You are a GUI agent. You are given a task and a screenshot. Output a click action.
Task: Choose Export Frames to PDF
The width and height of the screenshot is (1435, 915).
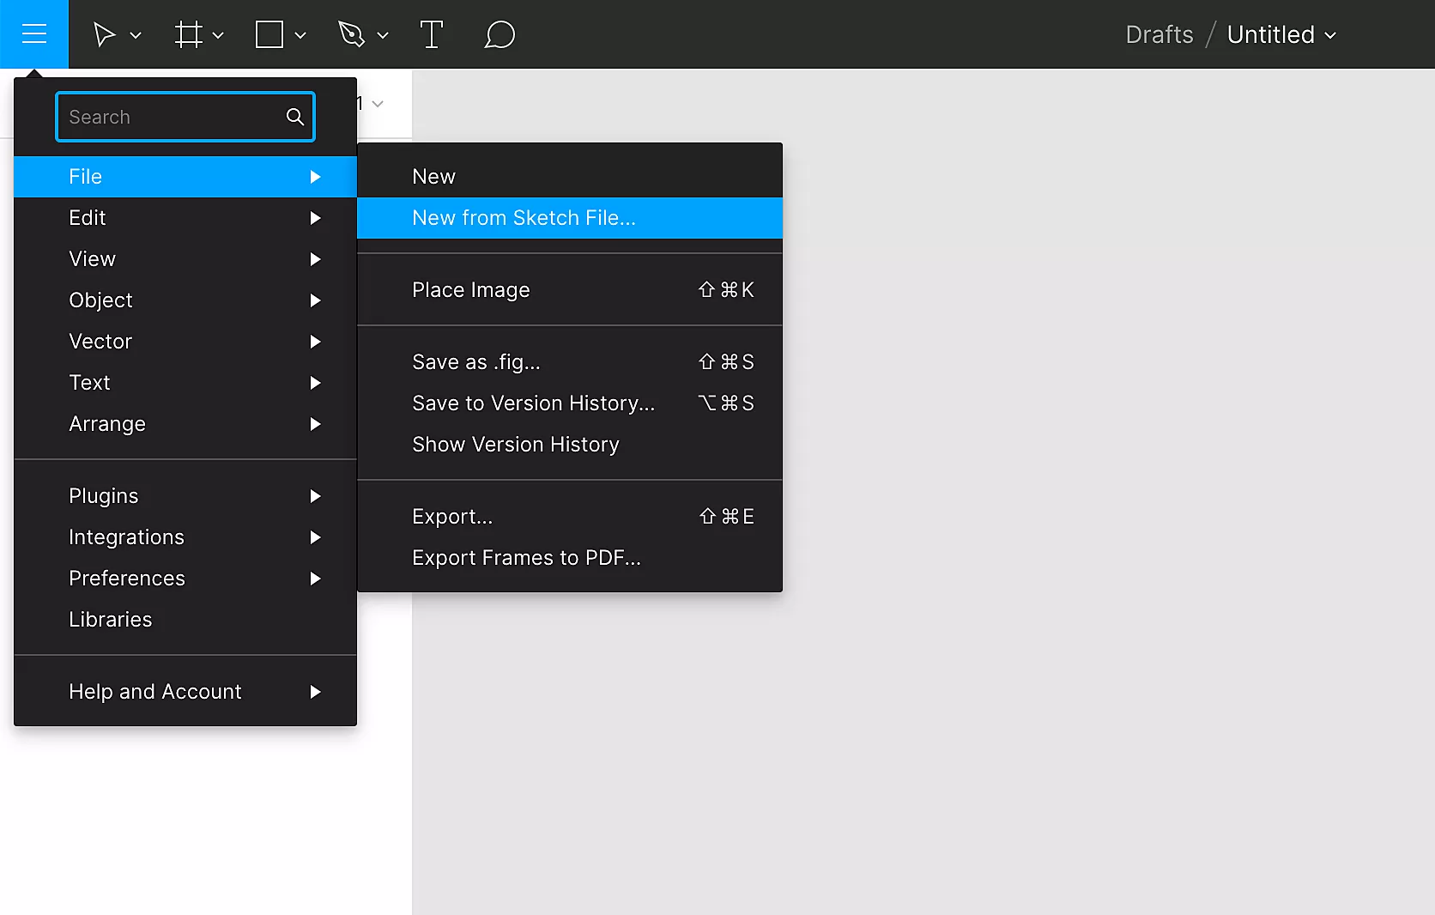click(x=526, y=558)
